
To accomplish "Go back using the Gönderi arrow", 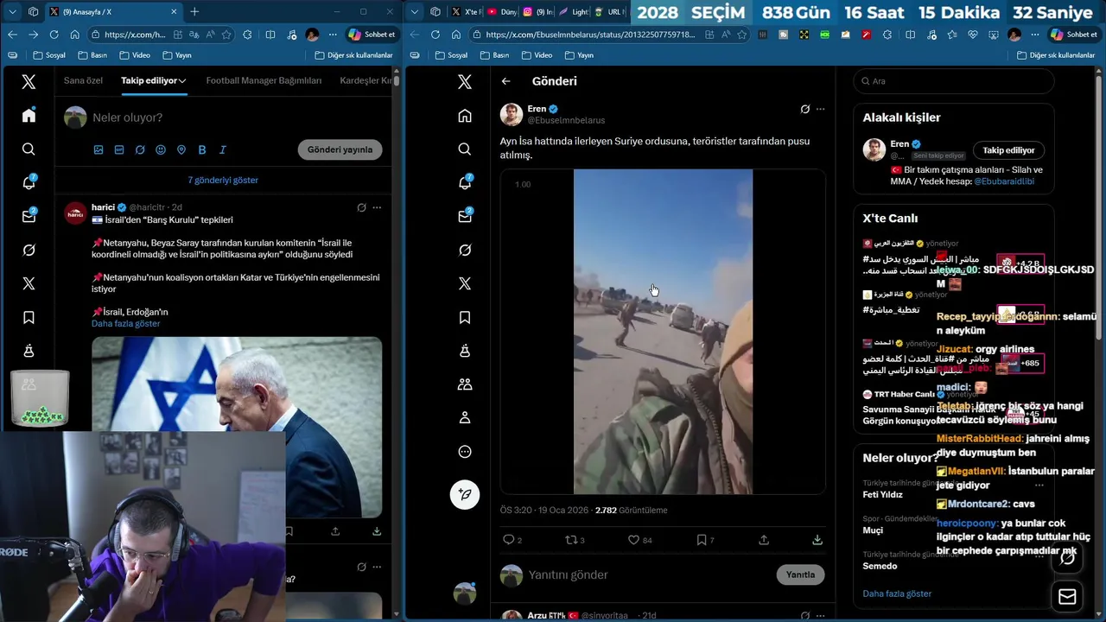I will [506, 81].
